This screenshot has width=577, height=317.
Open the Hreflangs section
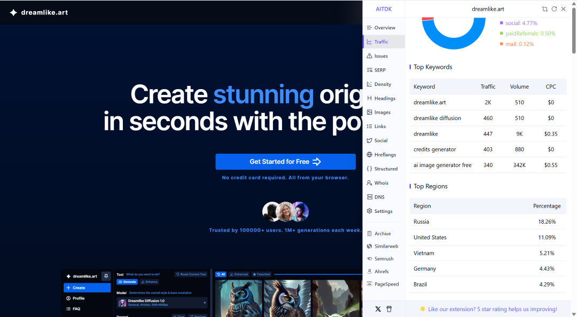click(x=384, y=154)
